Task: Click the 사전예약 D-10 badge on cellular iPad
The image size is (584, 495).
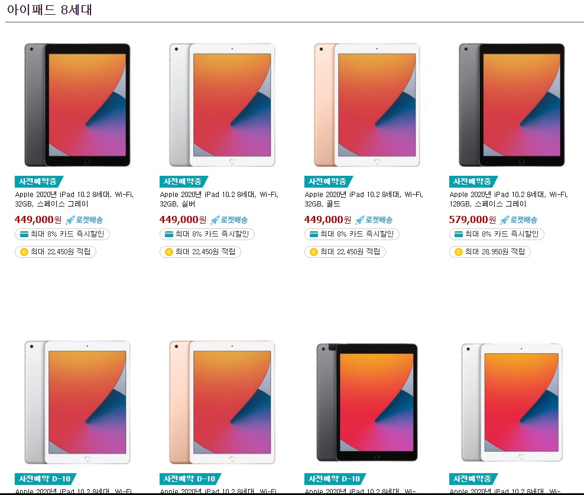Action: point(335,478)
